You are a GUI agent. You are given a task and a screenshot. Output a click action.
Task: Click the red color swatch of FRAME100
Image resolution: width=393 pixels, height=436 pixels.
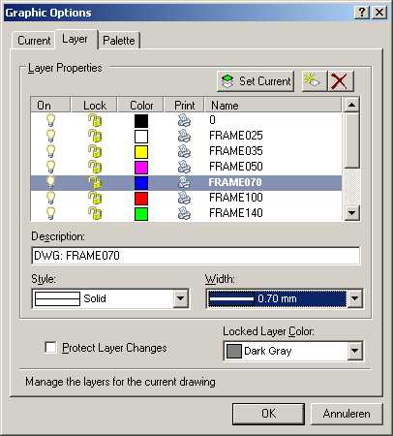[x=141, y=198]
